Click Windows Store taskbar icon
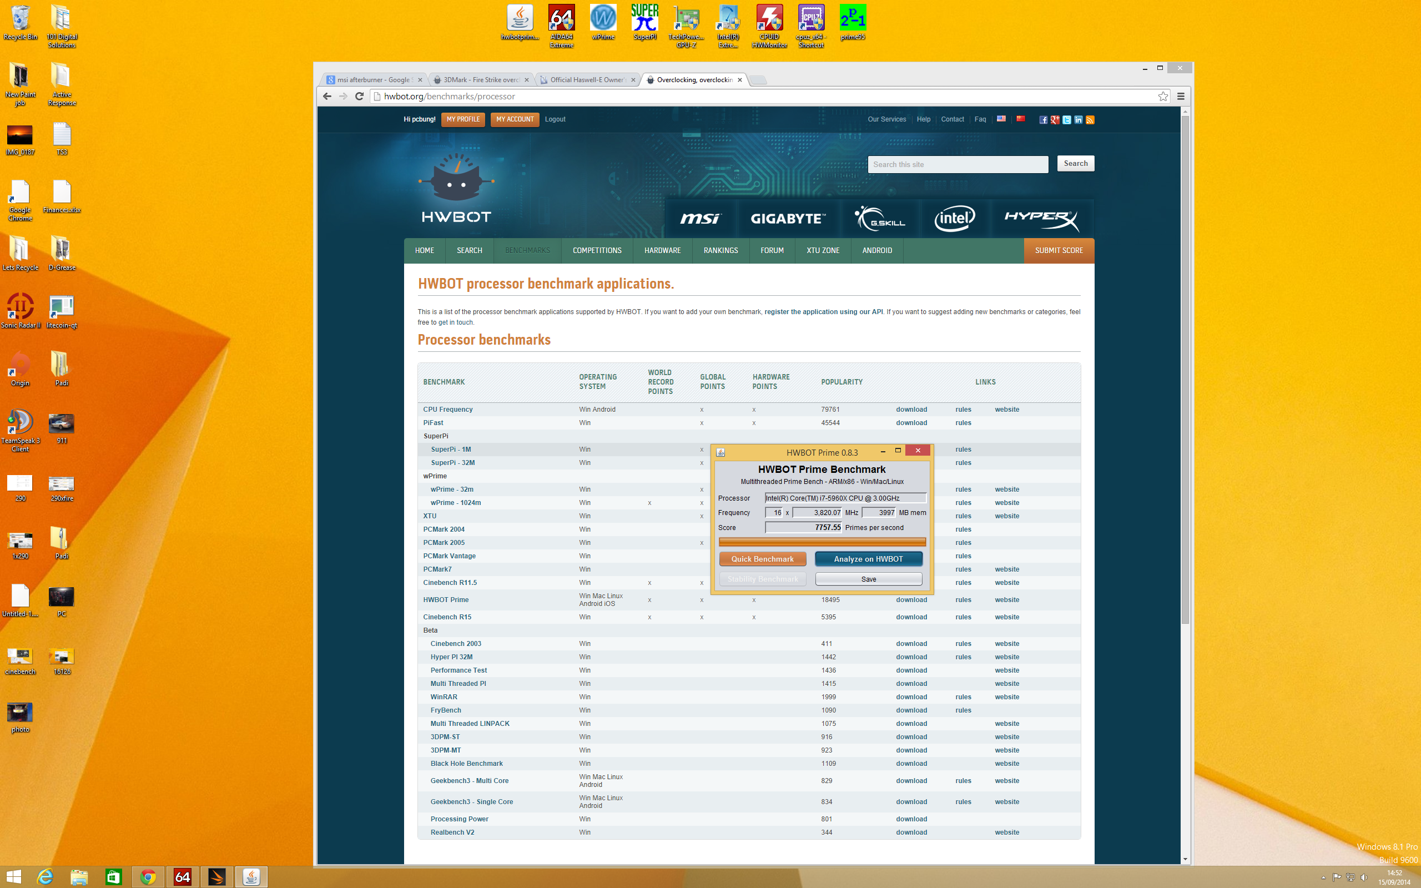This screenshot has height=888, width=1421. [x=113, y=877]
